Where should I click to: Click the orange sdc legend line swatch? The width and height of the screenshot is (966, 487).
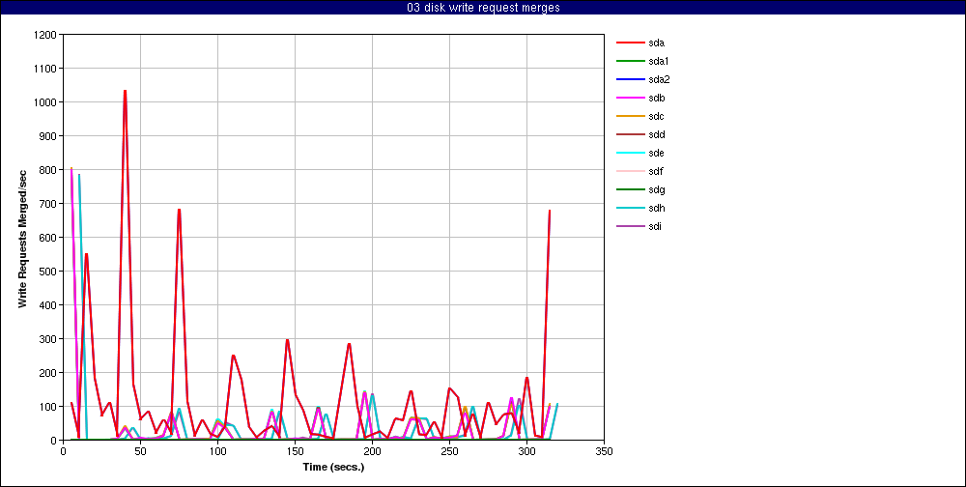(630, 116)
